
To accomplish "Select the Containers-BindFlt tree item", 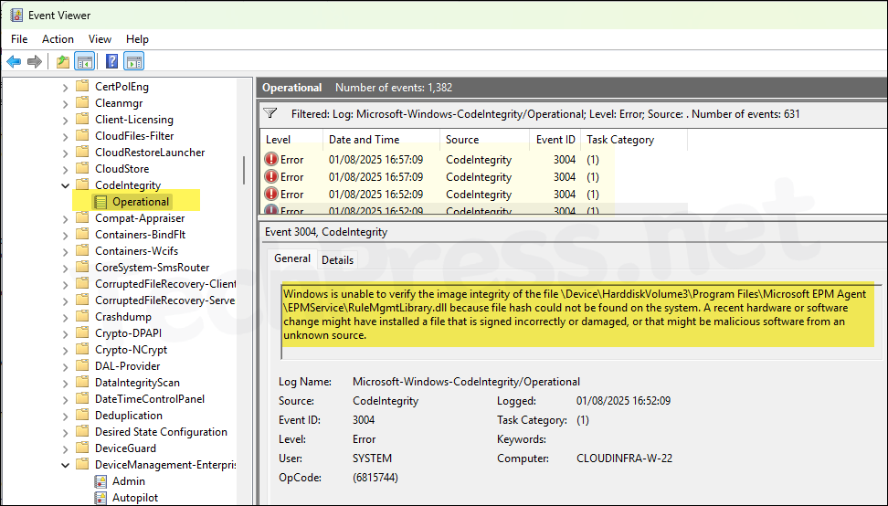I will tap(140, 235).
